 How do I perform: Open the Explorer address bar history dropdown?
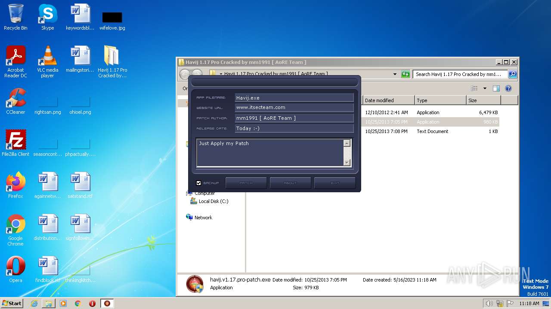(x=395, y=74)
